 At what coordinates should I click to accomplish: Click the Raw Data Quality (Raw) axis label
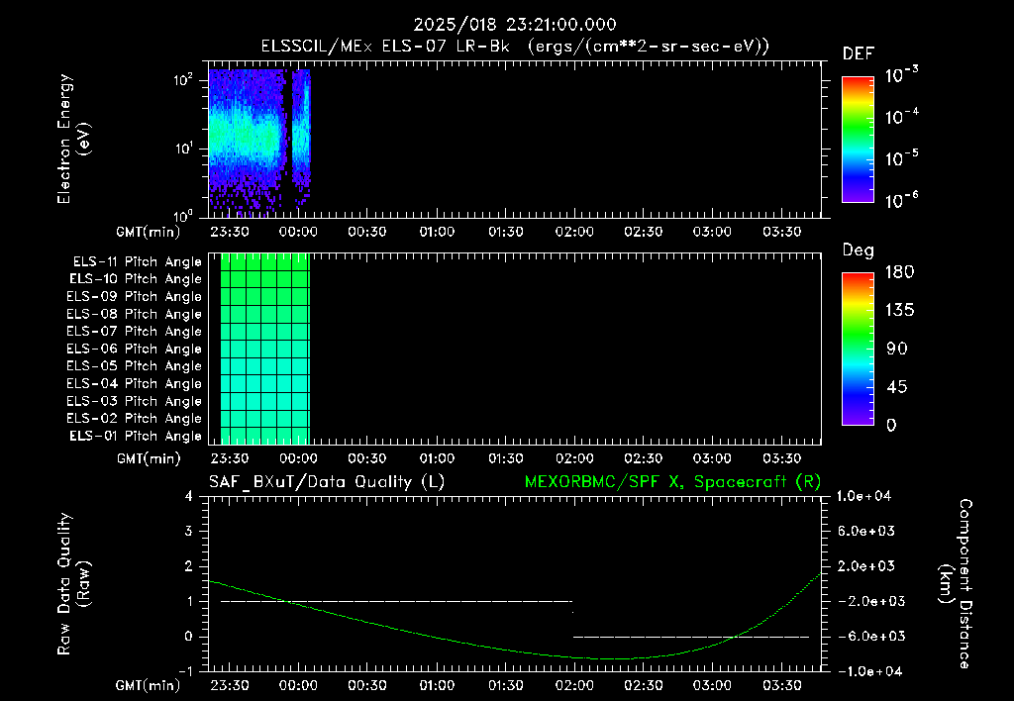pyautogui.click(x=73, y=584)
